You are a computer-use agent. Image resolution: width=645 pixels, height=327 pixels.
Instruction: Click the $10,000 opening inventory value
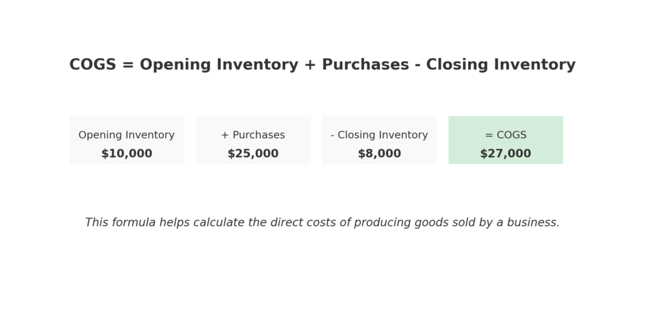tap(127, 153)
